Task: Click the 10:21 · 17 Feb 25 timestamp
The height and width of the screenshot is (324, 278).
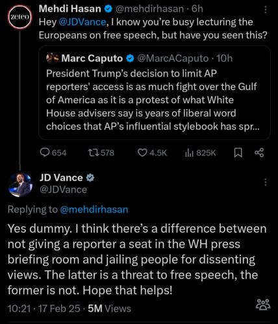Action: coord(44,308)
